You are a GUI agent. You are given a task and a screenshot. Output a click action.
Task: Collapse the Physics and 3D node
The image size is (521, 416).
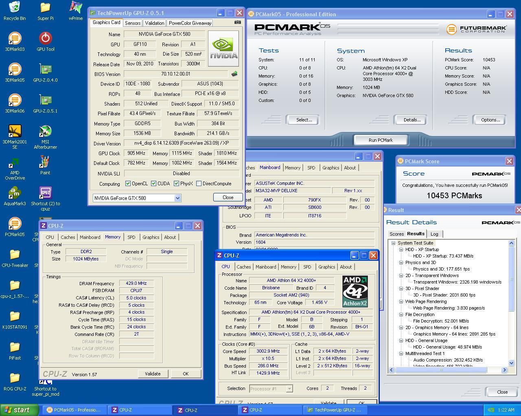[401, 262]
